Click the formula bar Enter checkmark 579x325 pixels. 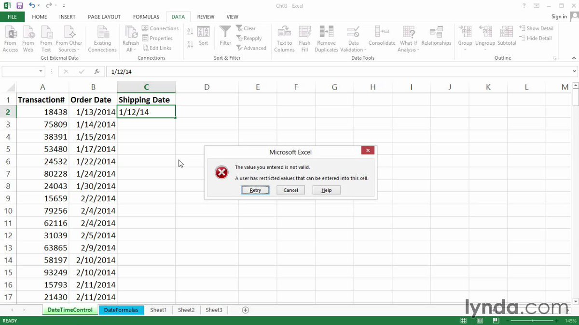coord(82,71)
